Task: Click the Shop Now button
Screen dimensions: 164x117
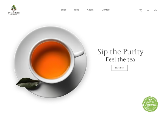Action: point(120,68)
